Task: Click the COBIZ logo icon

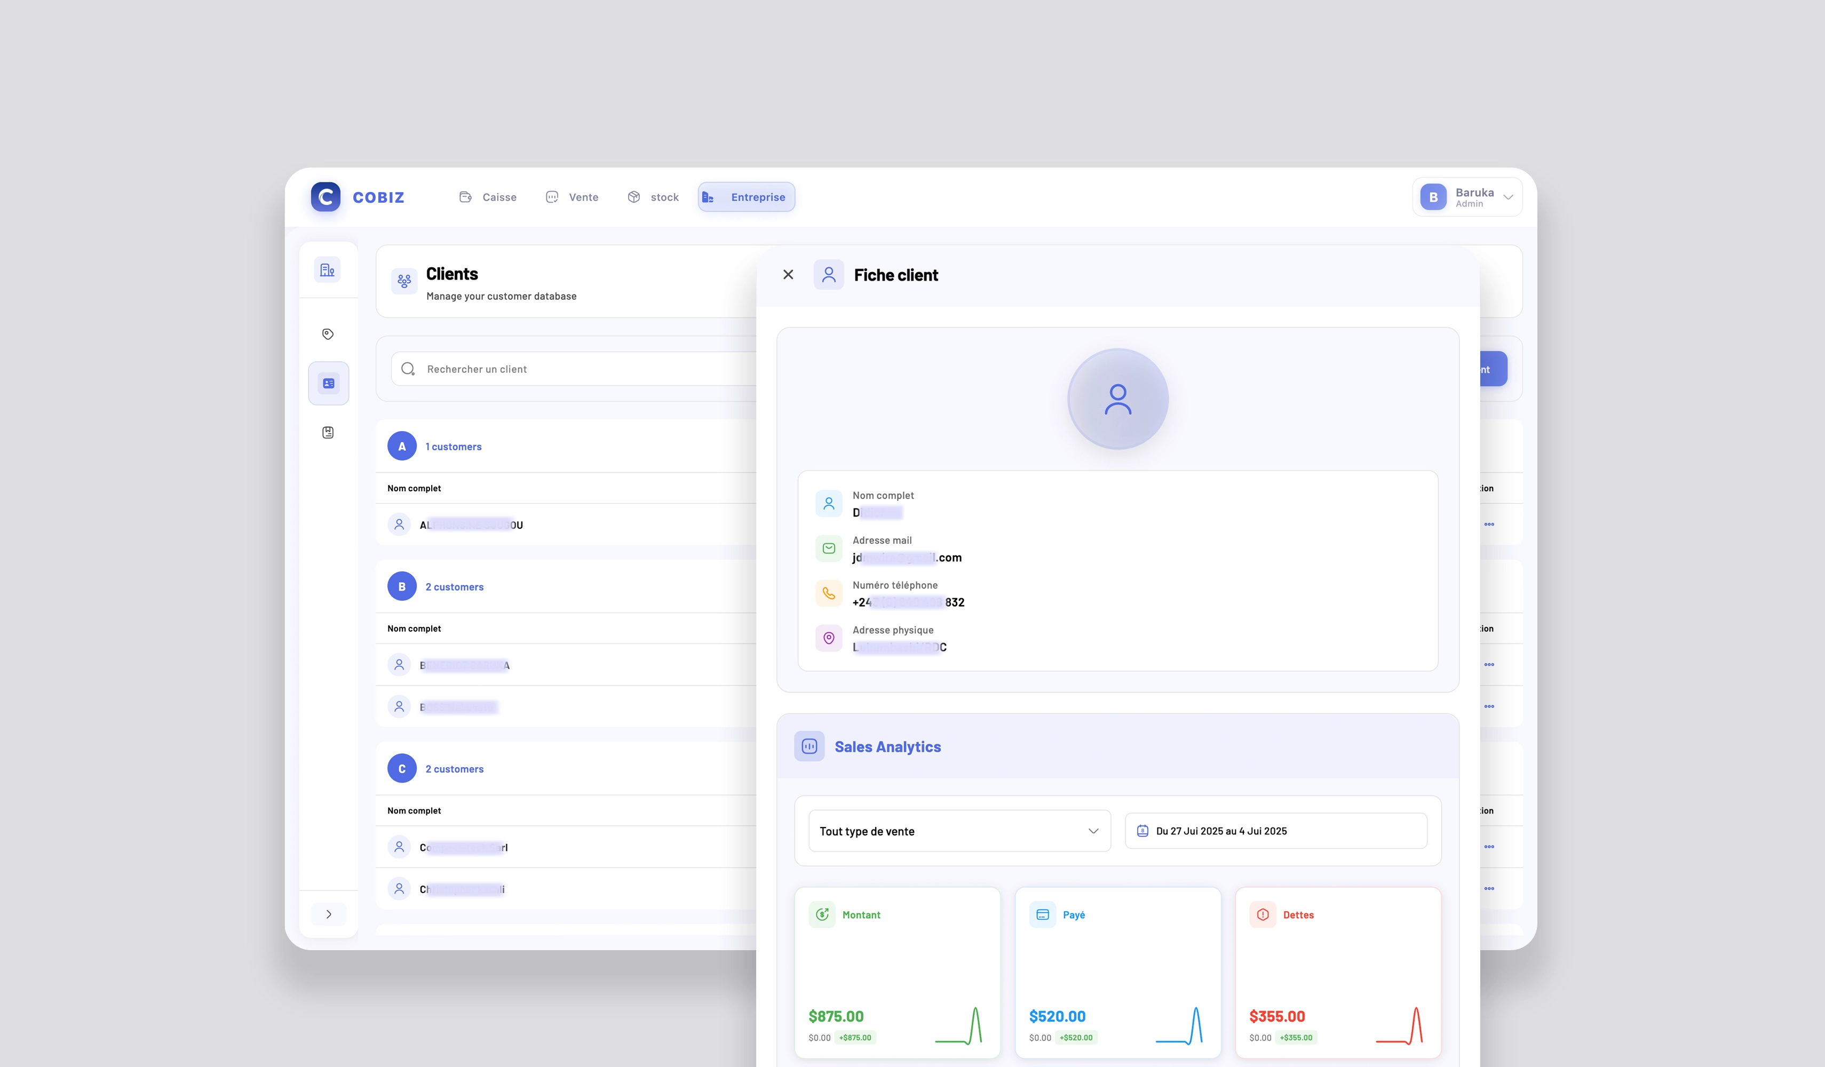Action: pos(325,197)
